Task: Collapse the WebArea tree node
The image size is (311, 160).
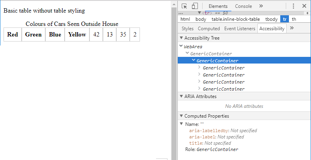Action: click(x=181, y=46)
